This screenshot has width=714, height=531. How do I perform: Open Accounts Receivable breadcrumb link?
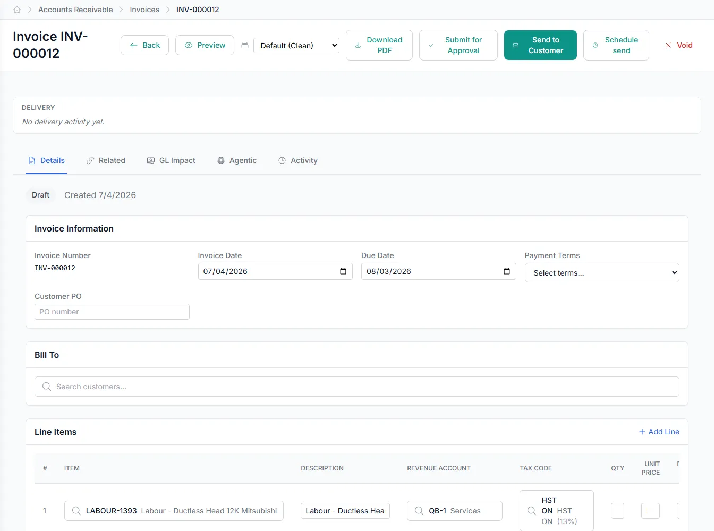coord(75,10)
